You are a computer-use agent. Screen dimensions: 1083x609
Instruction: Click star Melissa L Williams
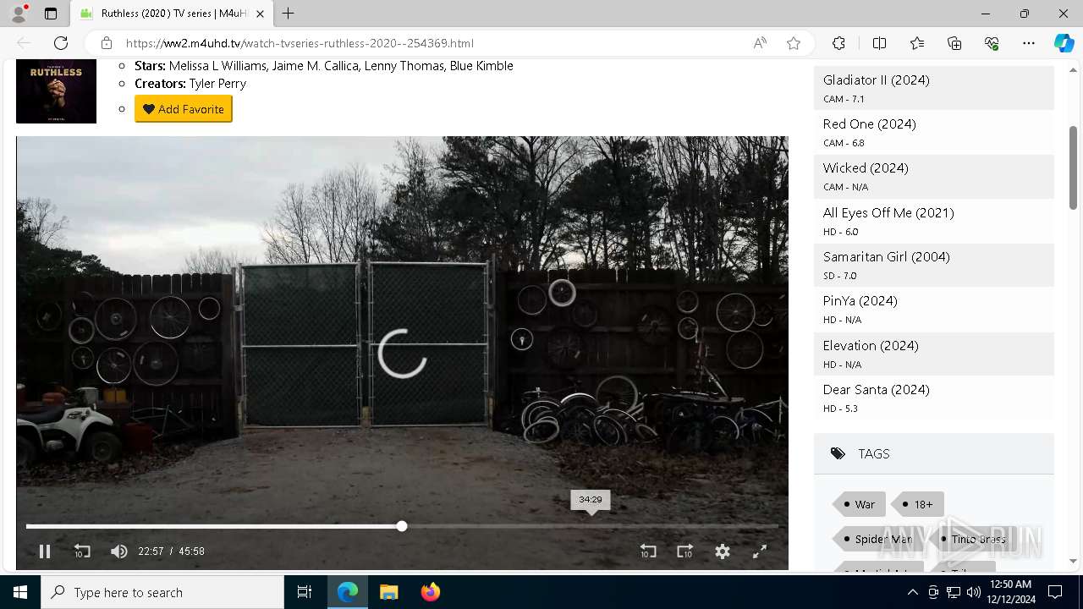(218, 66)
